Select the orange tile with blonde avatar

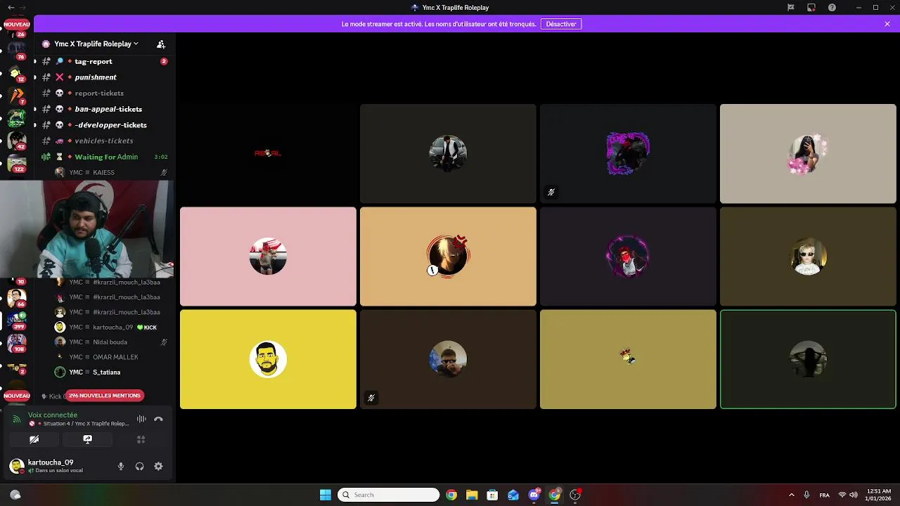[x=448, y=257]
